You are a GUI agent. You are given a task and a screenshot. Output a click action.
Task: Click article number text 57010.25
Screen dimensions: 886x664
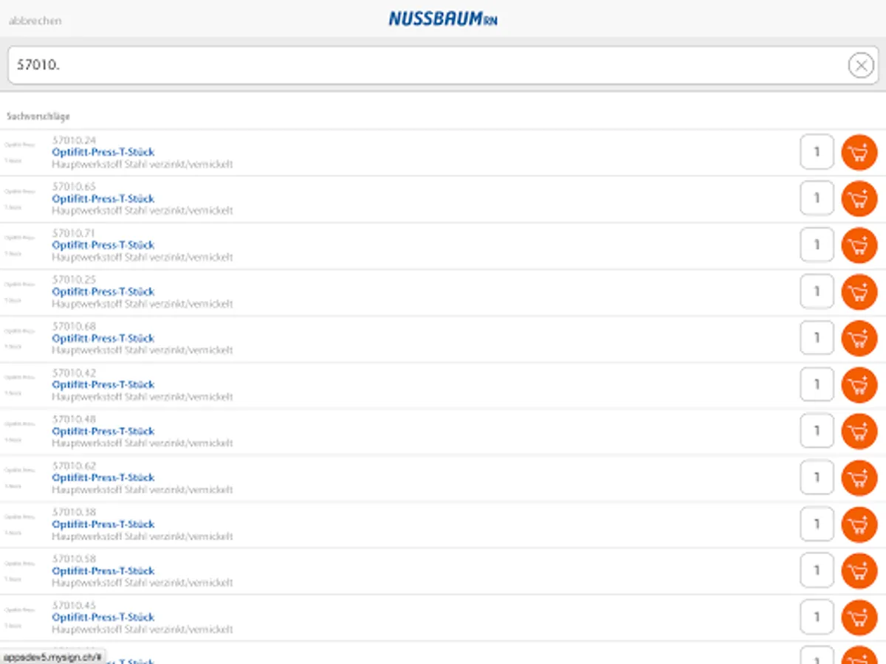click(x=74, y=280)
